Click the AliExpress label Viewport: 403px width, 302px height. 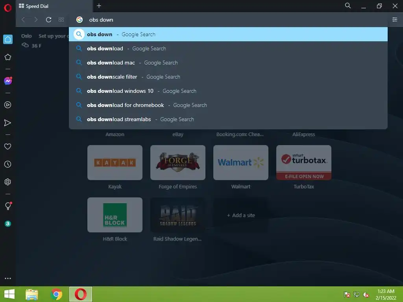(303, 134)
